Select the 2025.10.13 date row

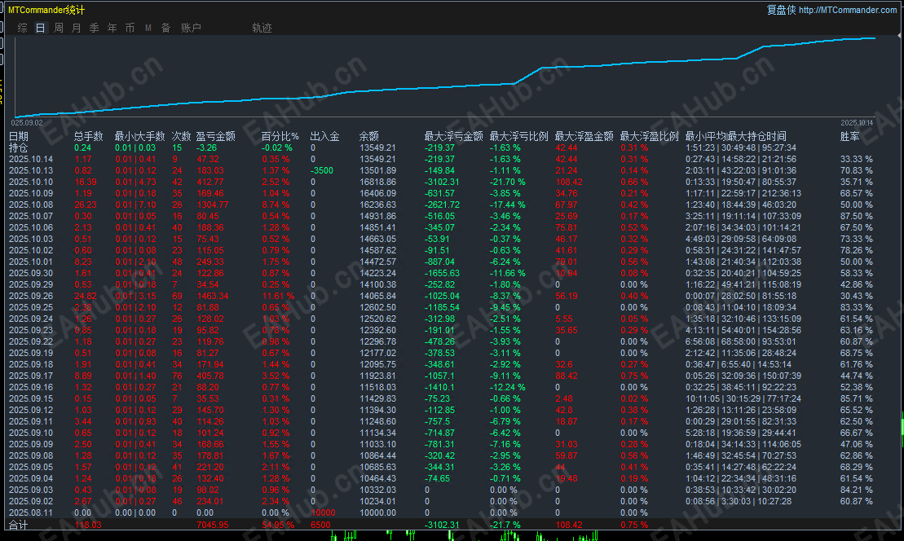point(31,170)
